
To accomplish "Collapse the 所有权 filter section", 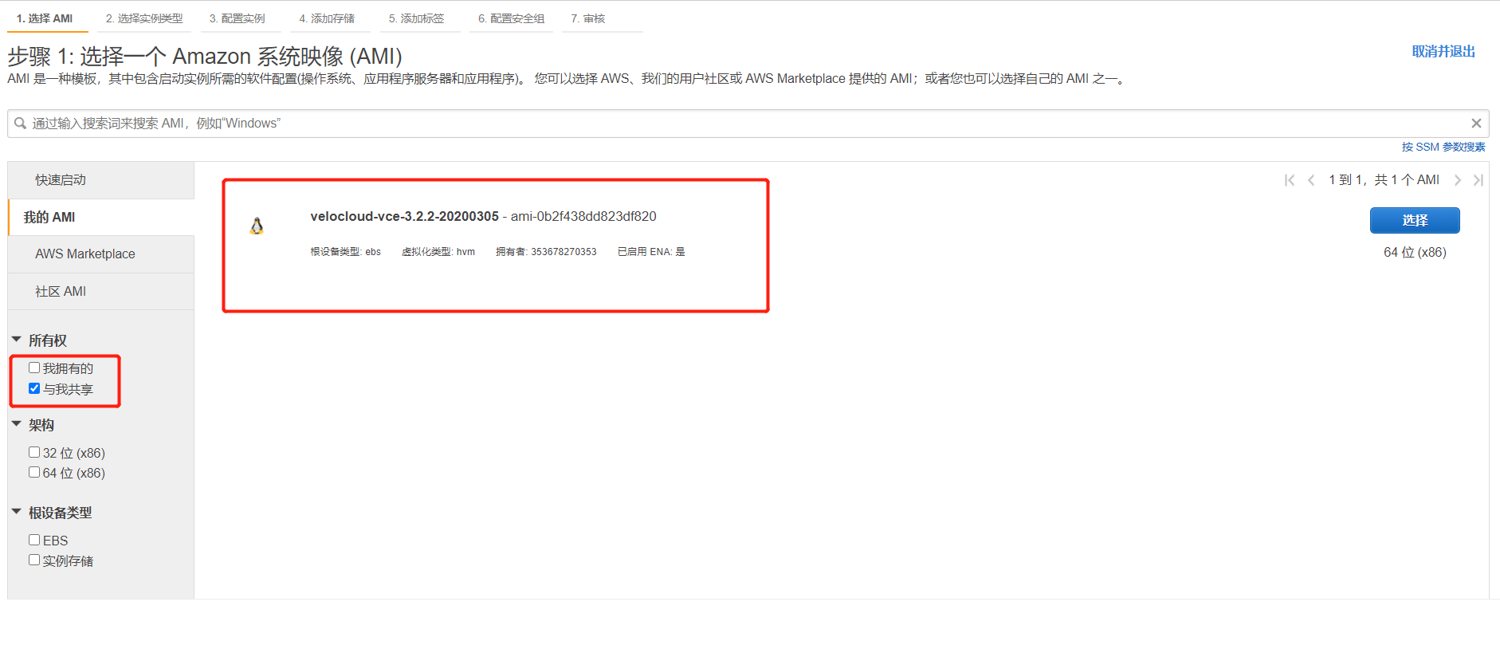I will (x=17, y=340).
